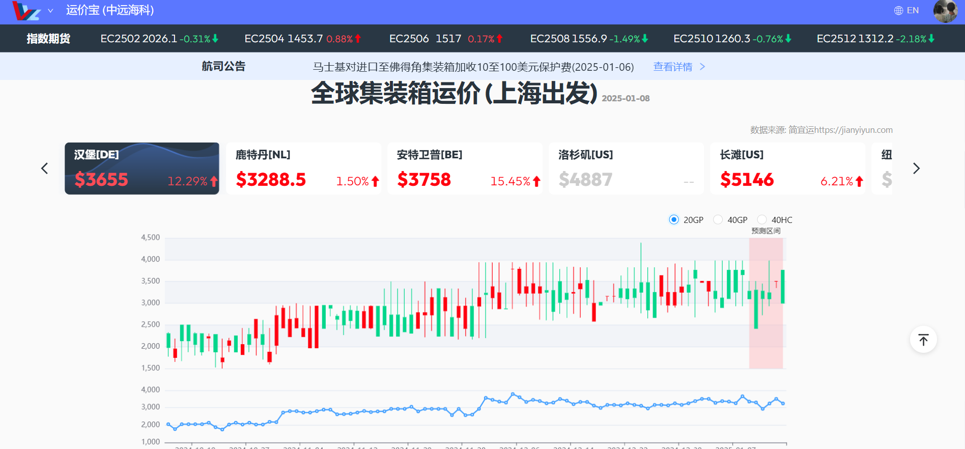Viewport: 965px width, 449px height.
Task: Open the EC2512 futures ticker
Action: point(876,39)
